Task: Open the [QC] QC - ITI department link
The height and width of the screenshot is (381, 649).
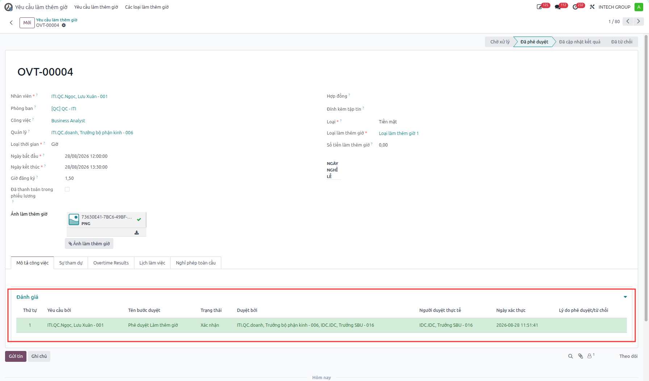Action: 64,109
